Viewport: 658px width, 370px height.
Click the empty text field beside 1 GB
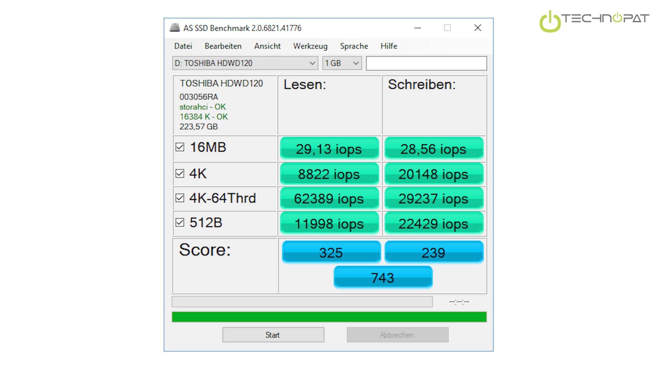pos(426,63)
